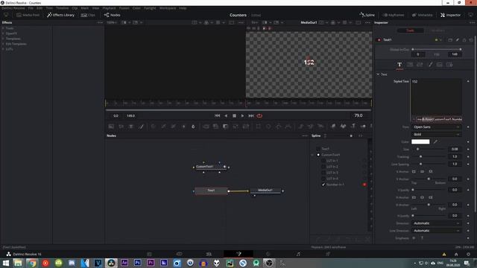
Task: Enable LUT In 3 spline checkbox
Action: [x=323, y=173]
